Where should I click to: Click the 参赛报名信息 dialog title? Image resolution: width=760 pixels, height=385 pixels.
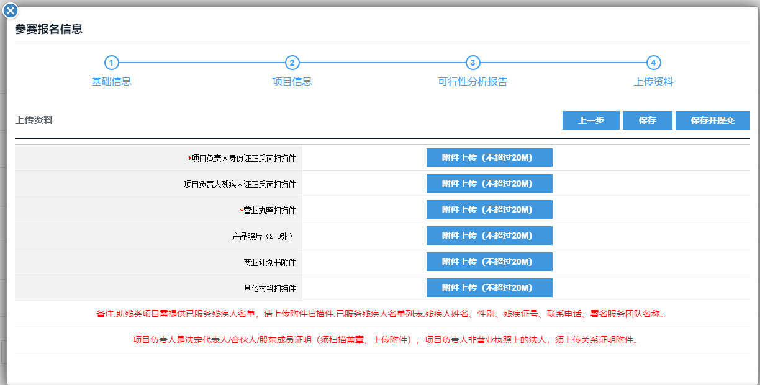tap(49, 29)
